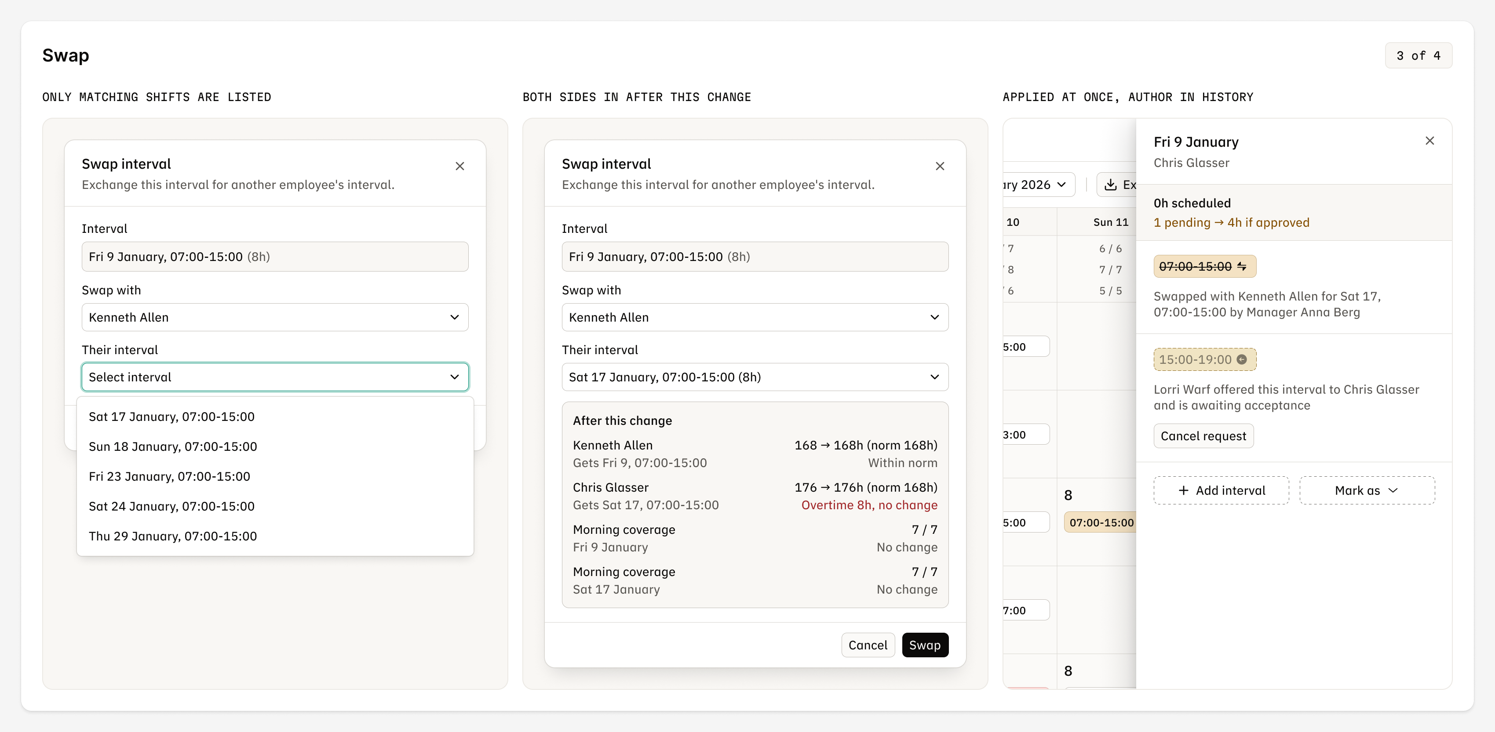
Task: Click the 07:00-15:00 shift chip in calendar
Action: [x=1100, y=522]
